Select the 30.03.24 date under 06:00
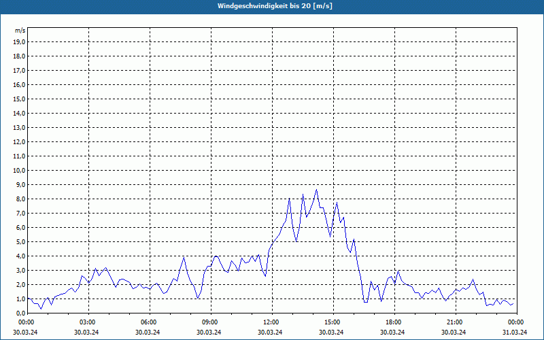 point(148,333)
